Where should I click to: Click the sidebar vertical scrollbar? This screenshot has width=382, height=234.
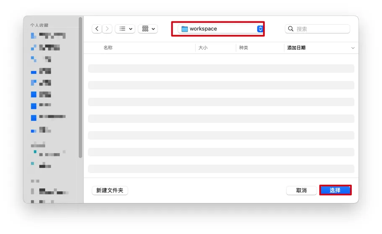(x=80, y=88)
